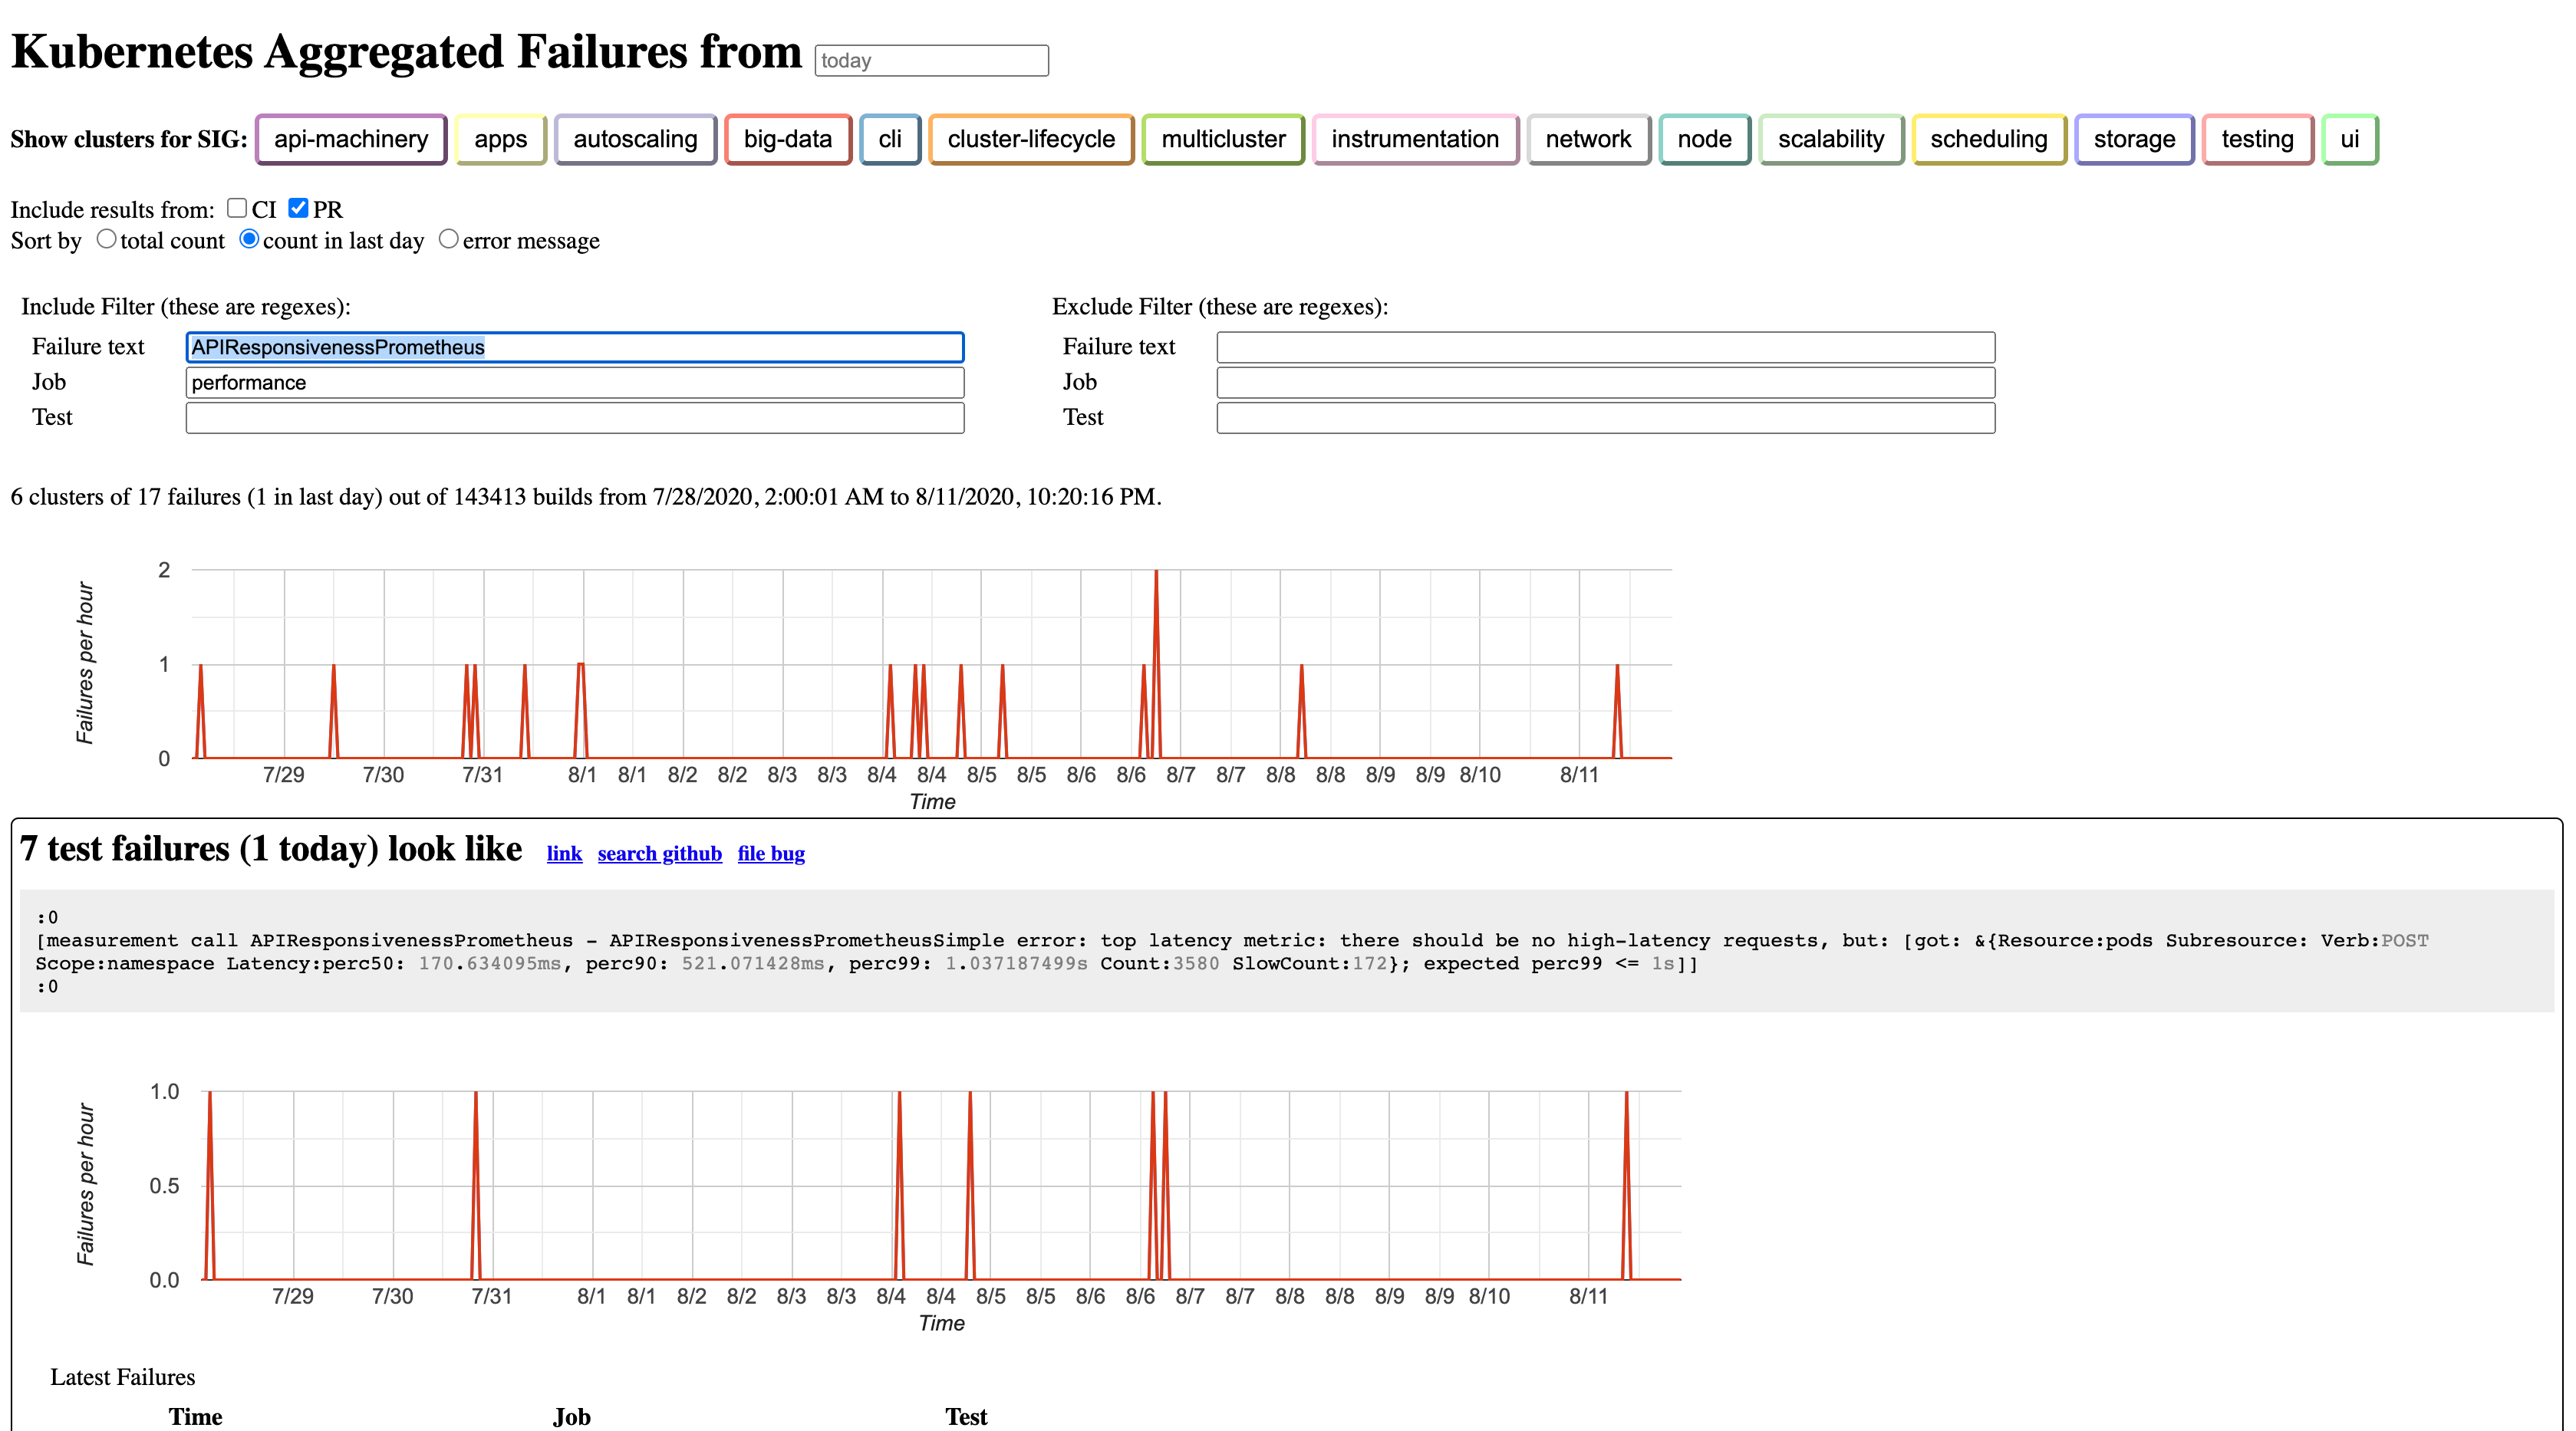2576x1431 pixels.
Task: Filter clusters by apps SIG
Action: pyautogui.click(x=500, y=139)
